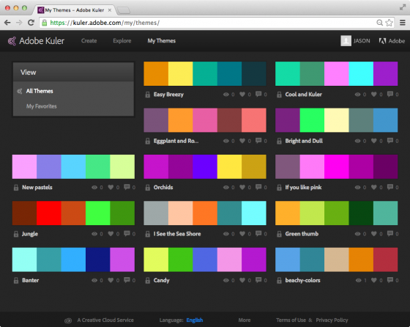
Task: Click navy swatch in Banter theme
Action: click(x=98, y=260)
